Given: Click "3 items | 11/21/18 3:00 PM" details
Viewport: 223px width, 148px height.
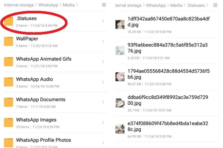Looking at the screenshot, I should [x=37, y=66].
